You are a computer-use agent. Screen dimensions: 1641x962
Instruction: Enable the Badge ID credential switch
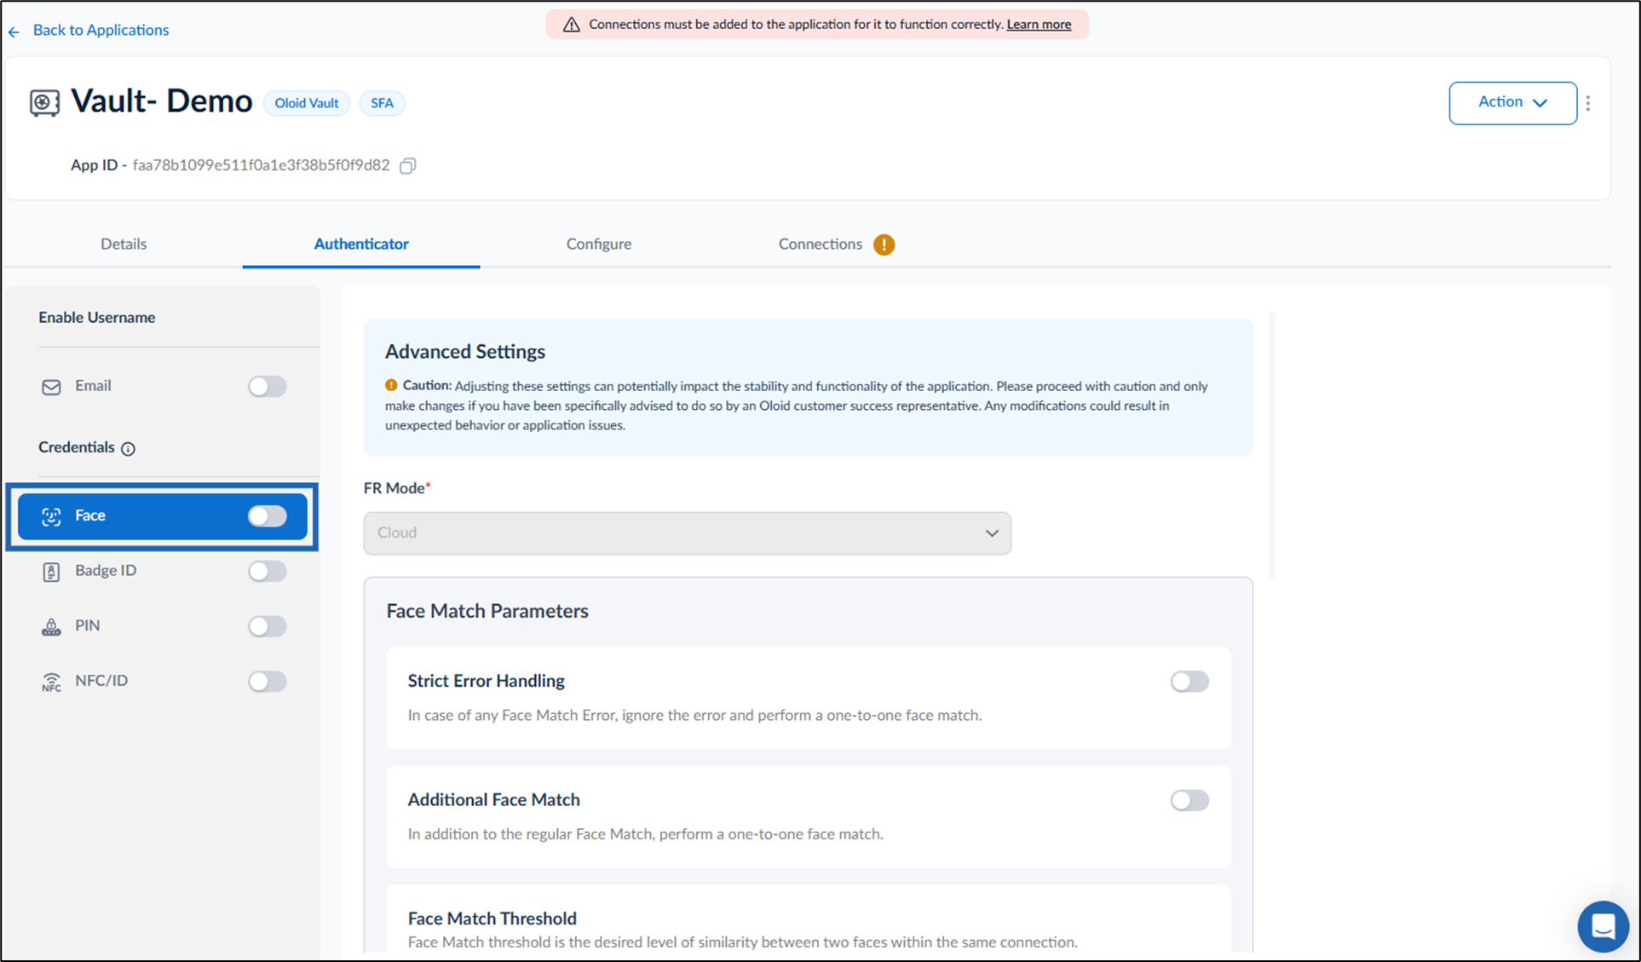click(268, 571)
